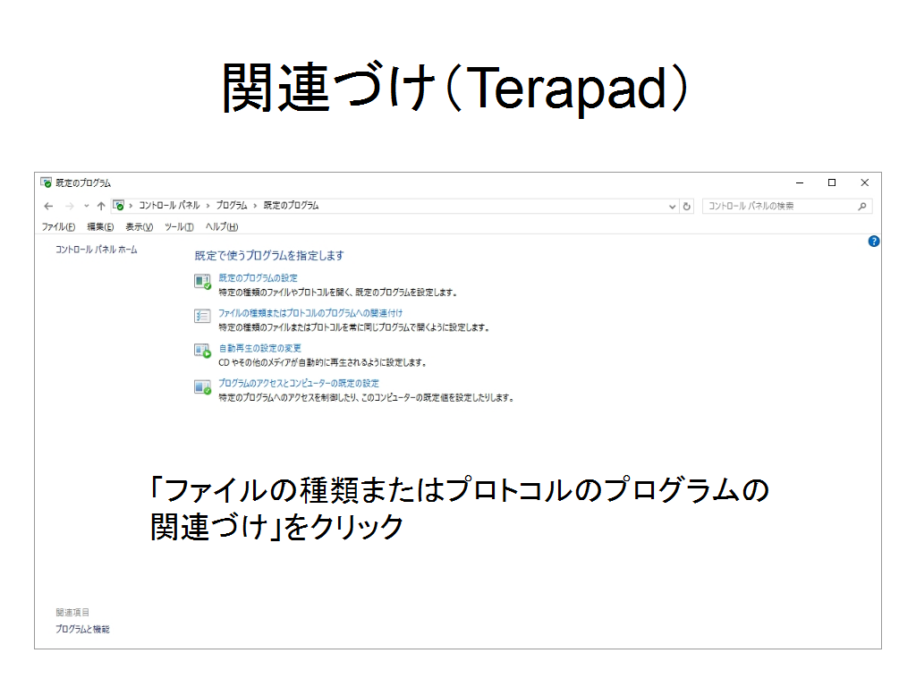
Task: Click the 自動再生の設定の変更 icon
Action: (202, 352)
